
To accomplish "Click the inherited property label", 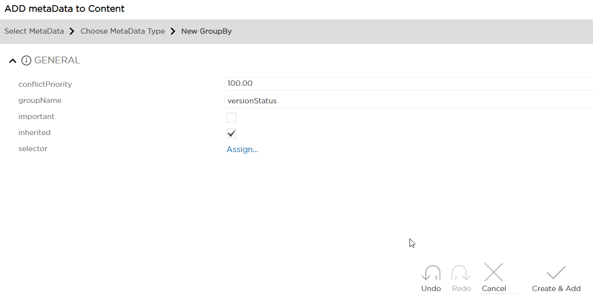I will pos(34,133).
